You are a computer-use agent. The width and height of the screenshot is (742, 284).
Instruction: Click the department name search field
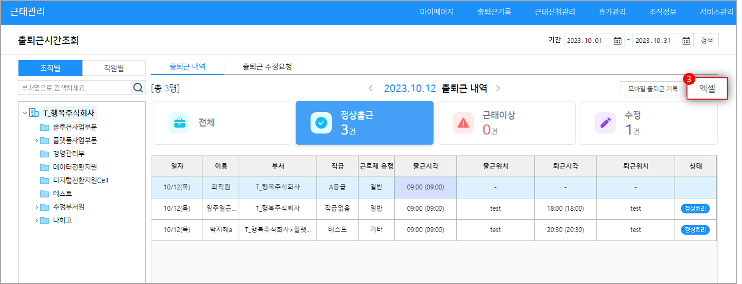point(74,88)
